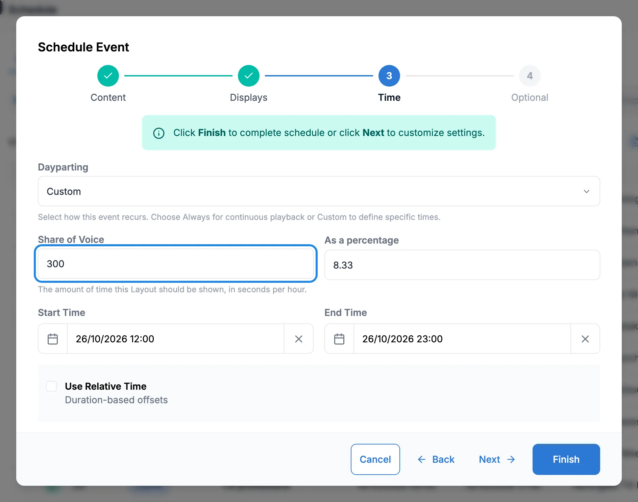Image resolution: width=638 pixels, height=502 pixels.
Task: Open the Start Time calendar picker icon
Action: pyautogui.click(x=53, y=339)
